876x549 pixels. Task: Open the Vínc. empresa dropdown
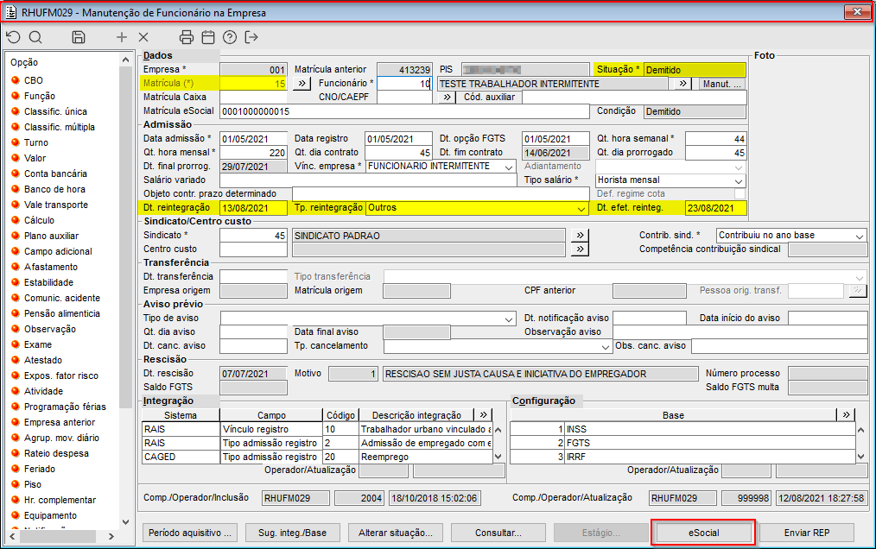coord(508,167)
